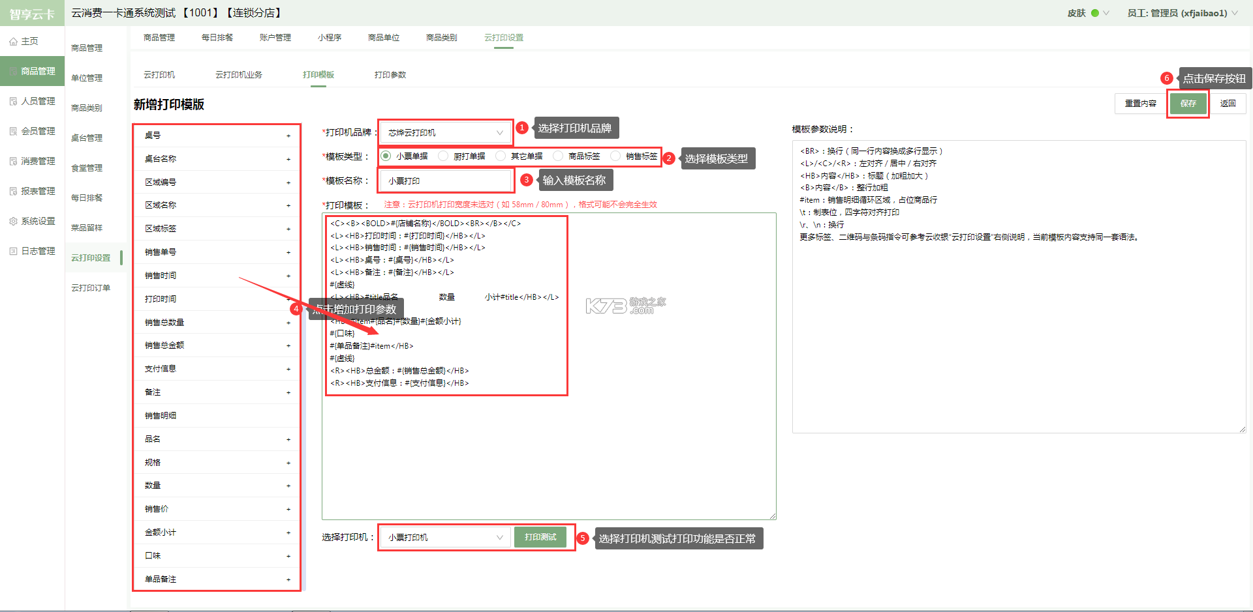1253x612 pixels.
Task: Click the 打印测试 button
Action: pyautogui.click(x=540, y=537)
